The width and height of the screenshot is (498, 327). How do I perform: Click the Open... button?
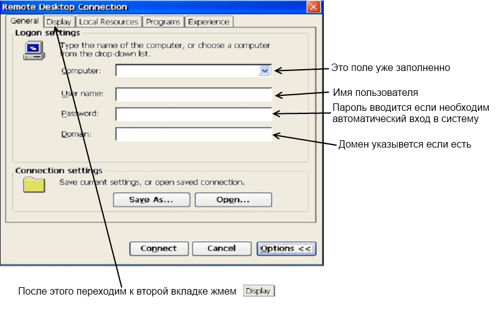(x=233, y=199)
